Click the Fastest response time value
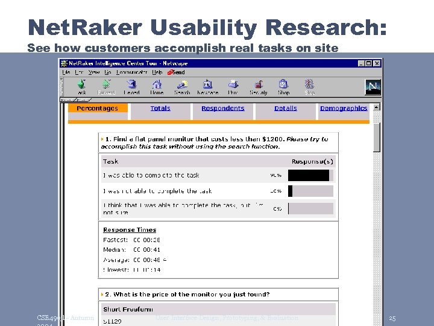 click(x=146, y=240)
